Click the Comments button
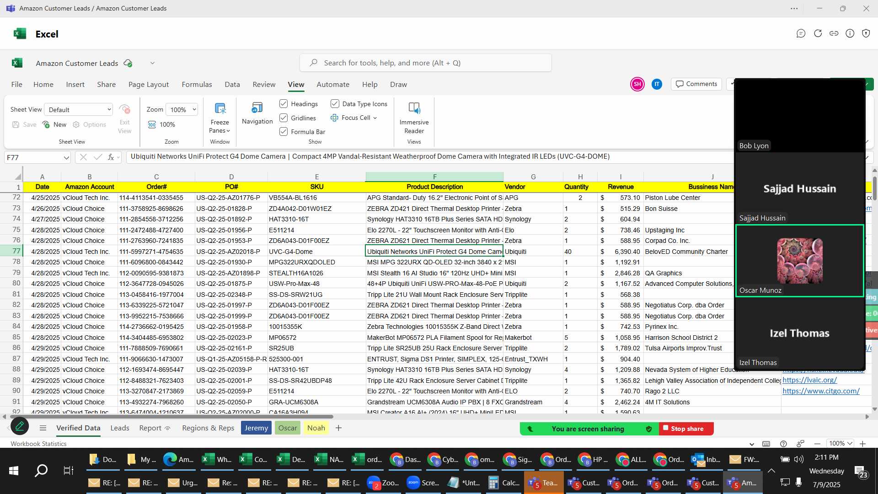The height and width of the screenshot is (494, 878). click(x=696, y=84)
